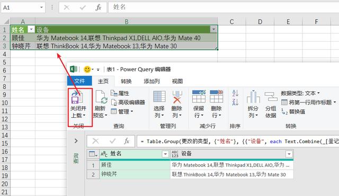Open the 姓名 column filter in Power Query

pos(165,154)
